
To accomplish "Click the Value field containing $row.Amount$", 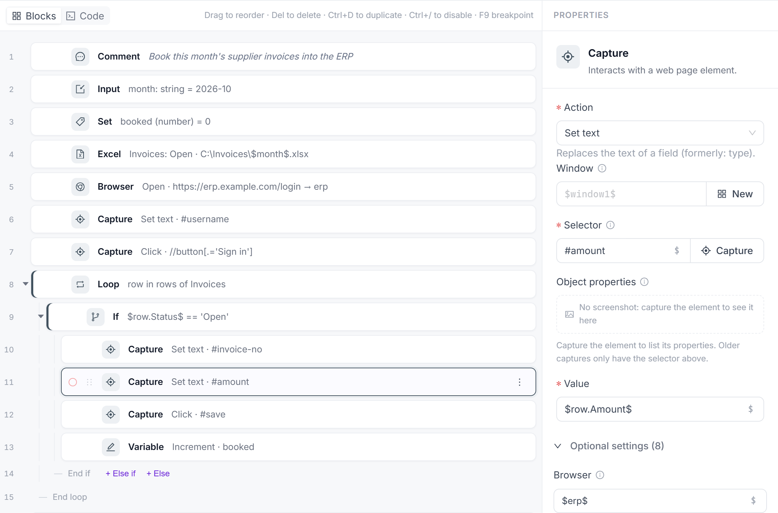I will pyautogui.click(x=660, y=409).
